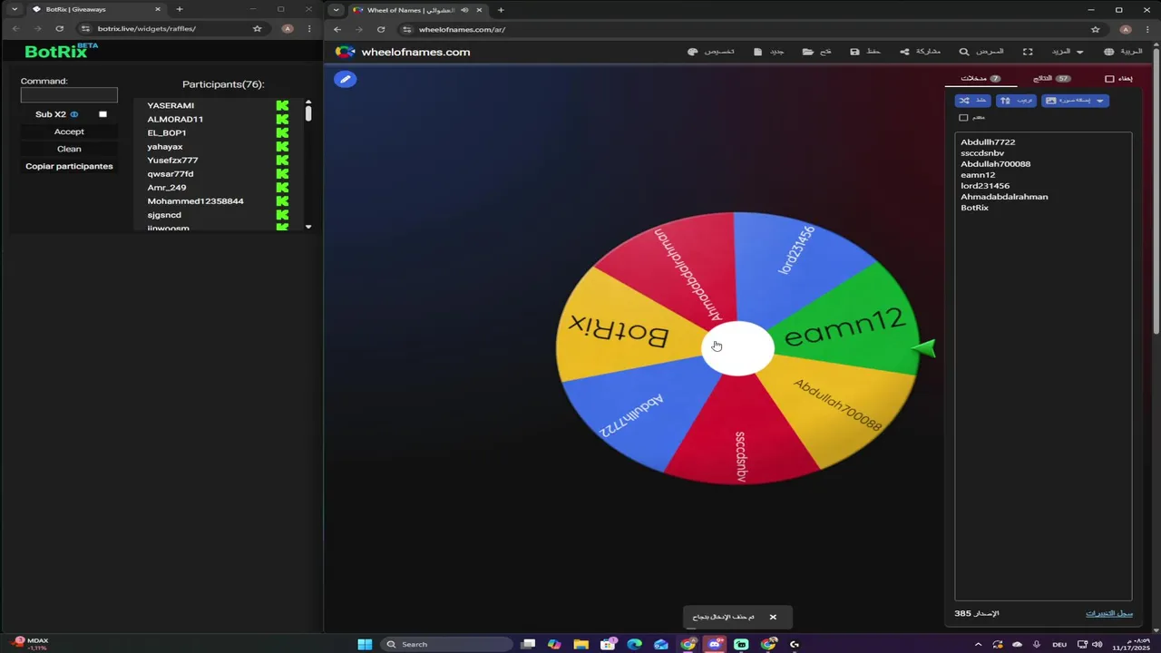Click the blue pencil edit button
The height and width of the screenshot is (653, 1161).
[x=345, y=79]
